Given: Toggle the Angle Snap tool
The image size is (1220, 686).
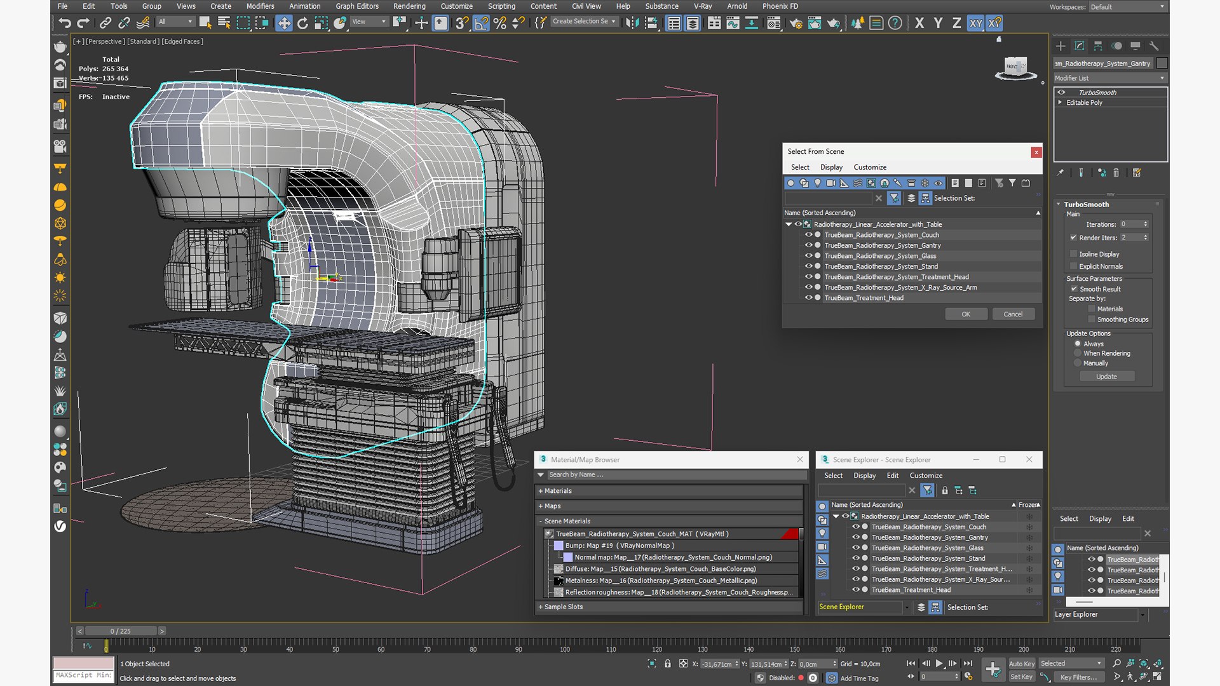Looking at the screenshot, I should click(x=481, y=23).
